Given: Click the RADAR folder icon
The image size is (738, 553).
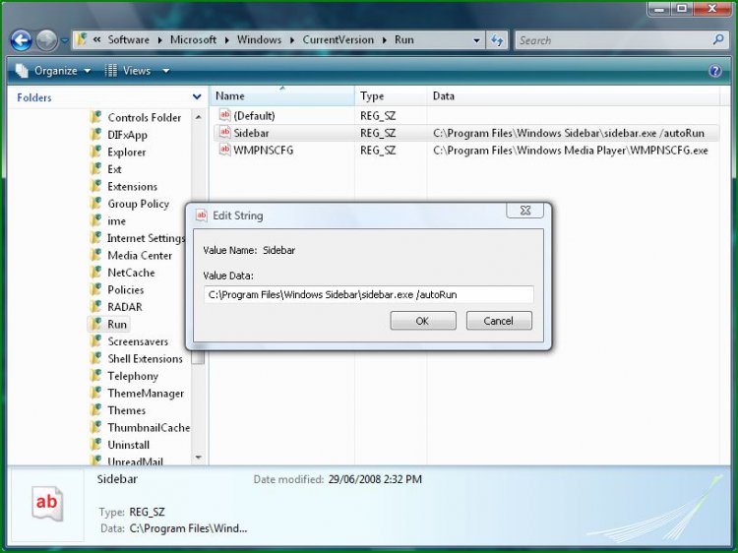Looking at the screenshot, I should click(95, 306).
